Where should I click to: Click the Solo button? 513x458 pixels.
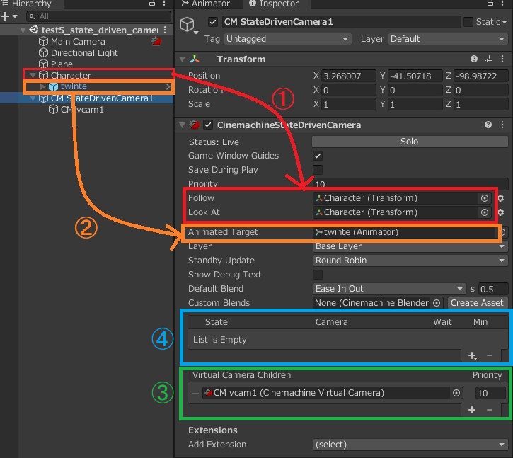pyautogui.click(x=410, y=142)
